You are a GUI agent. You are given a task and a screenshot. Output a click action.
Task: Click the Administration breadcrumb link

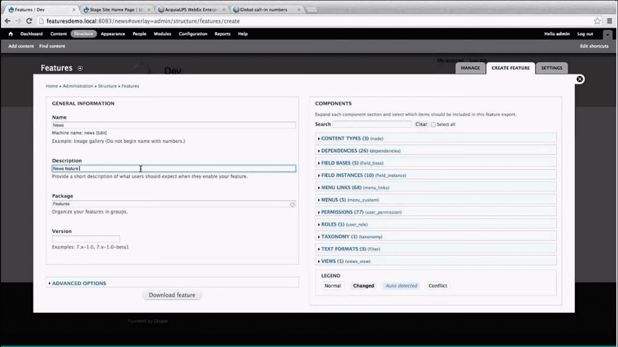(78, 86)
